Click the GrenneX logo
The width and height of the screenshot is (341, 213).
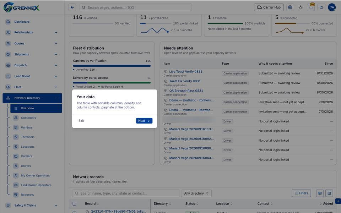22,7
